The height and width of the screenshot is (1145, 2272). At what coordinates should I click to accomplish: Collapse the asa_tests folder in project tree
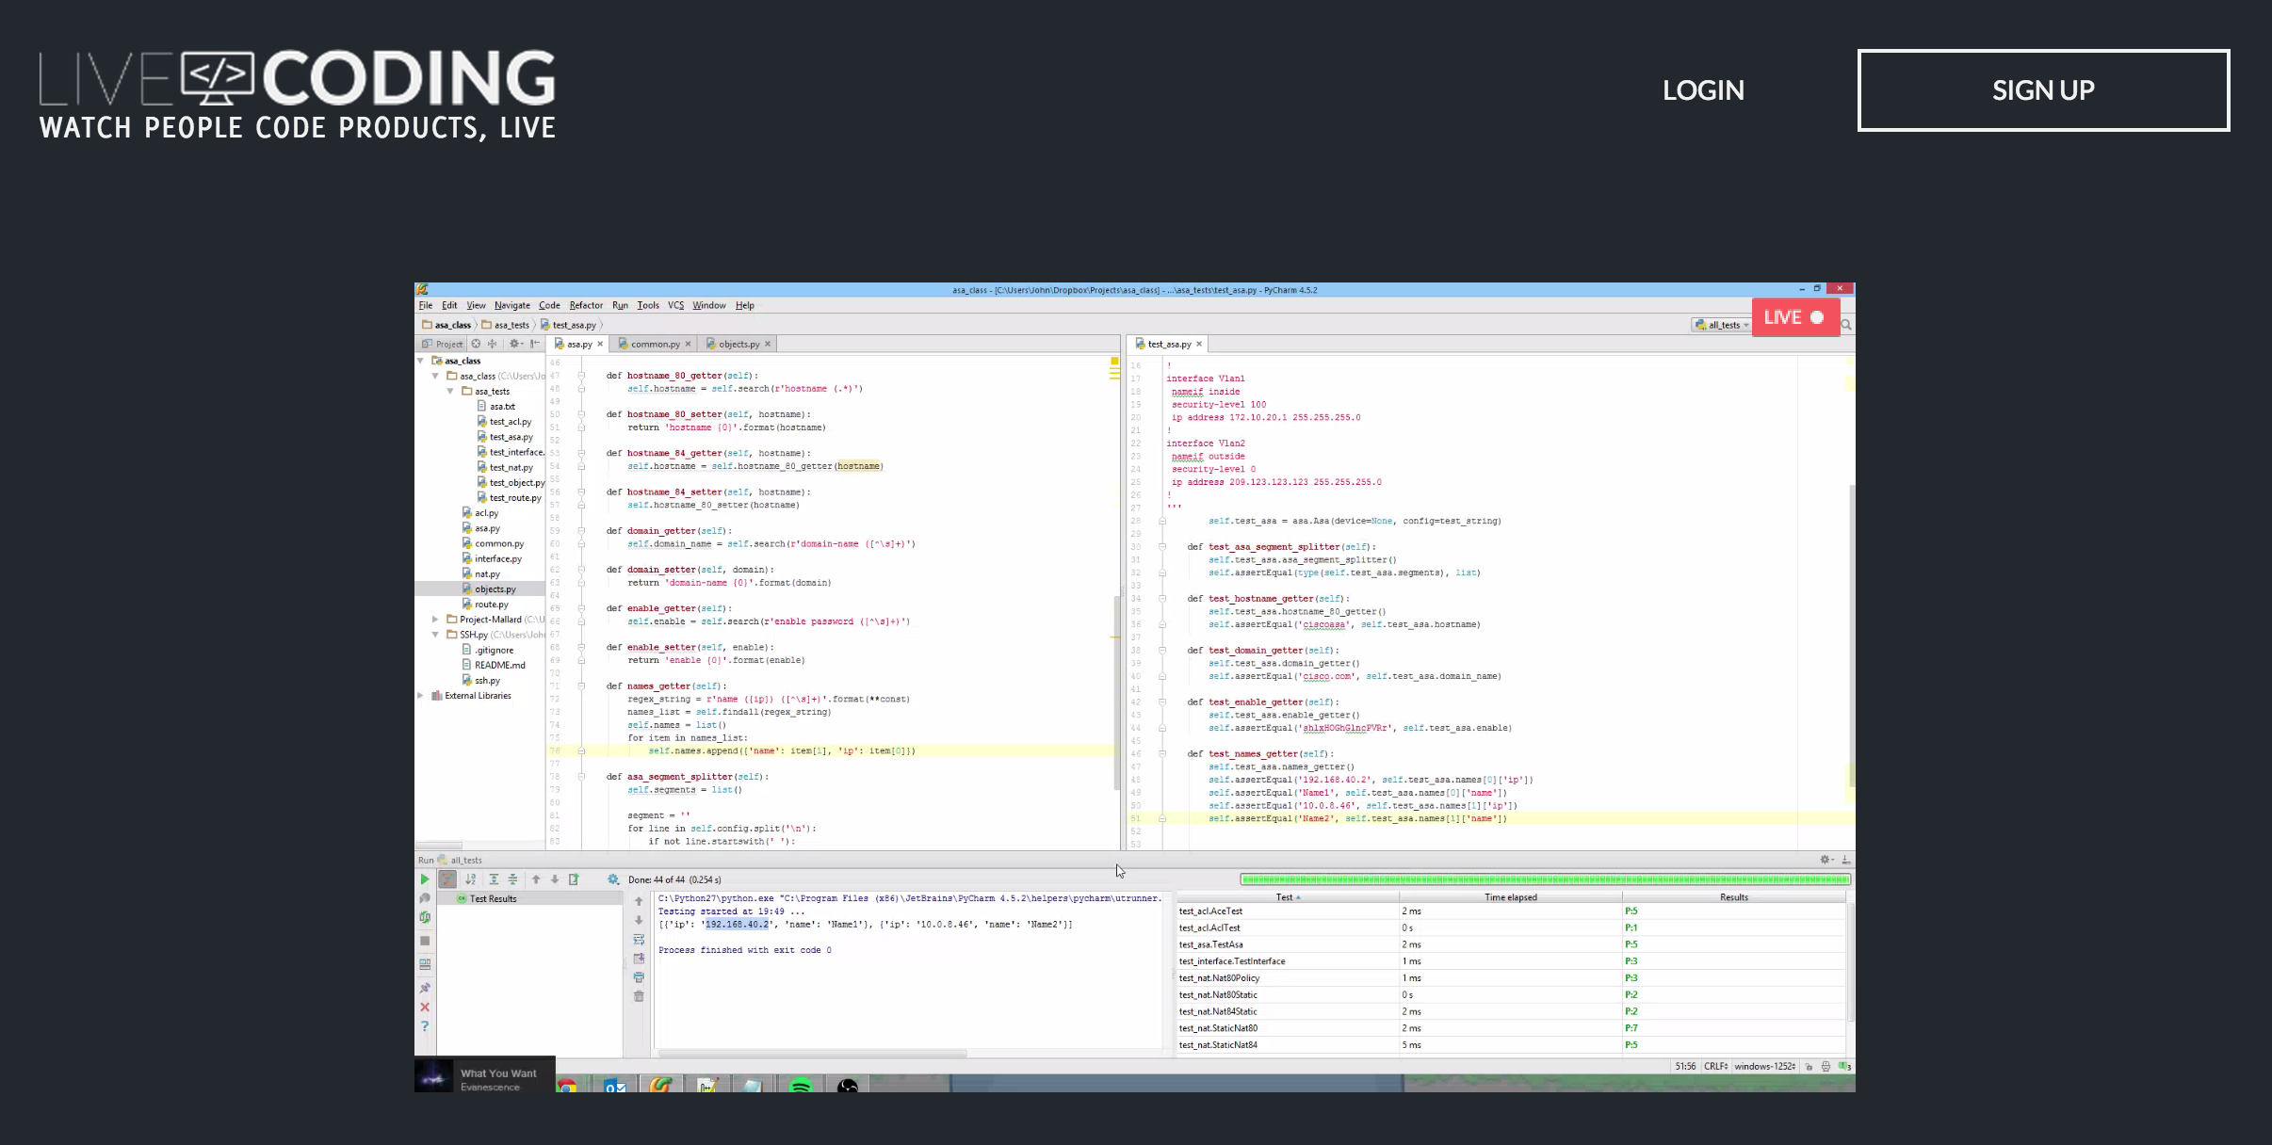(x=450, y=391)
